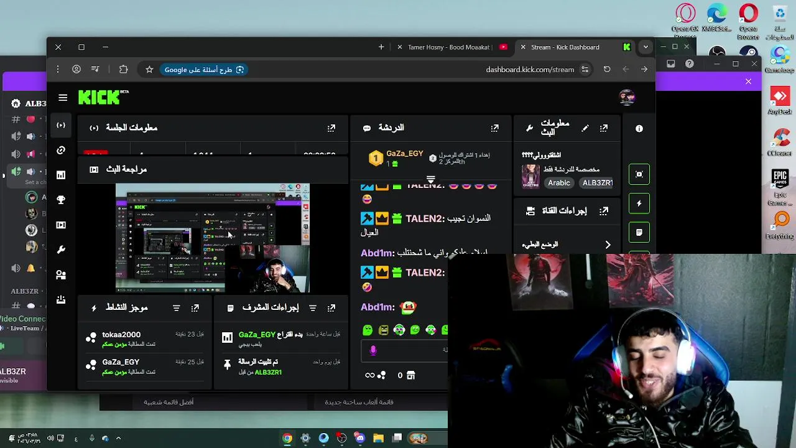The width and height of the screenshot is (796, 448).
Task: Click the chat message input field
Action: [404, 350]
